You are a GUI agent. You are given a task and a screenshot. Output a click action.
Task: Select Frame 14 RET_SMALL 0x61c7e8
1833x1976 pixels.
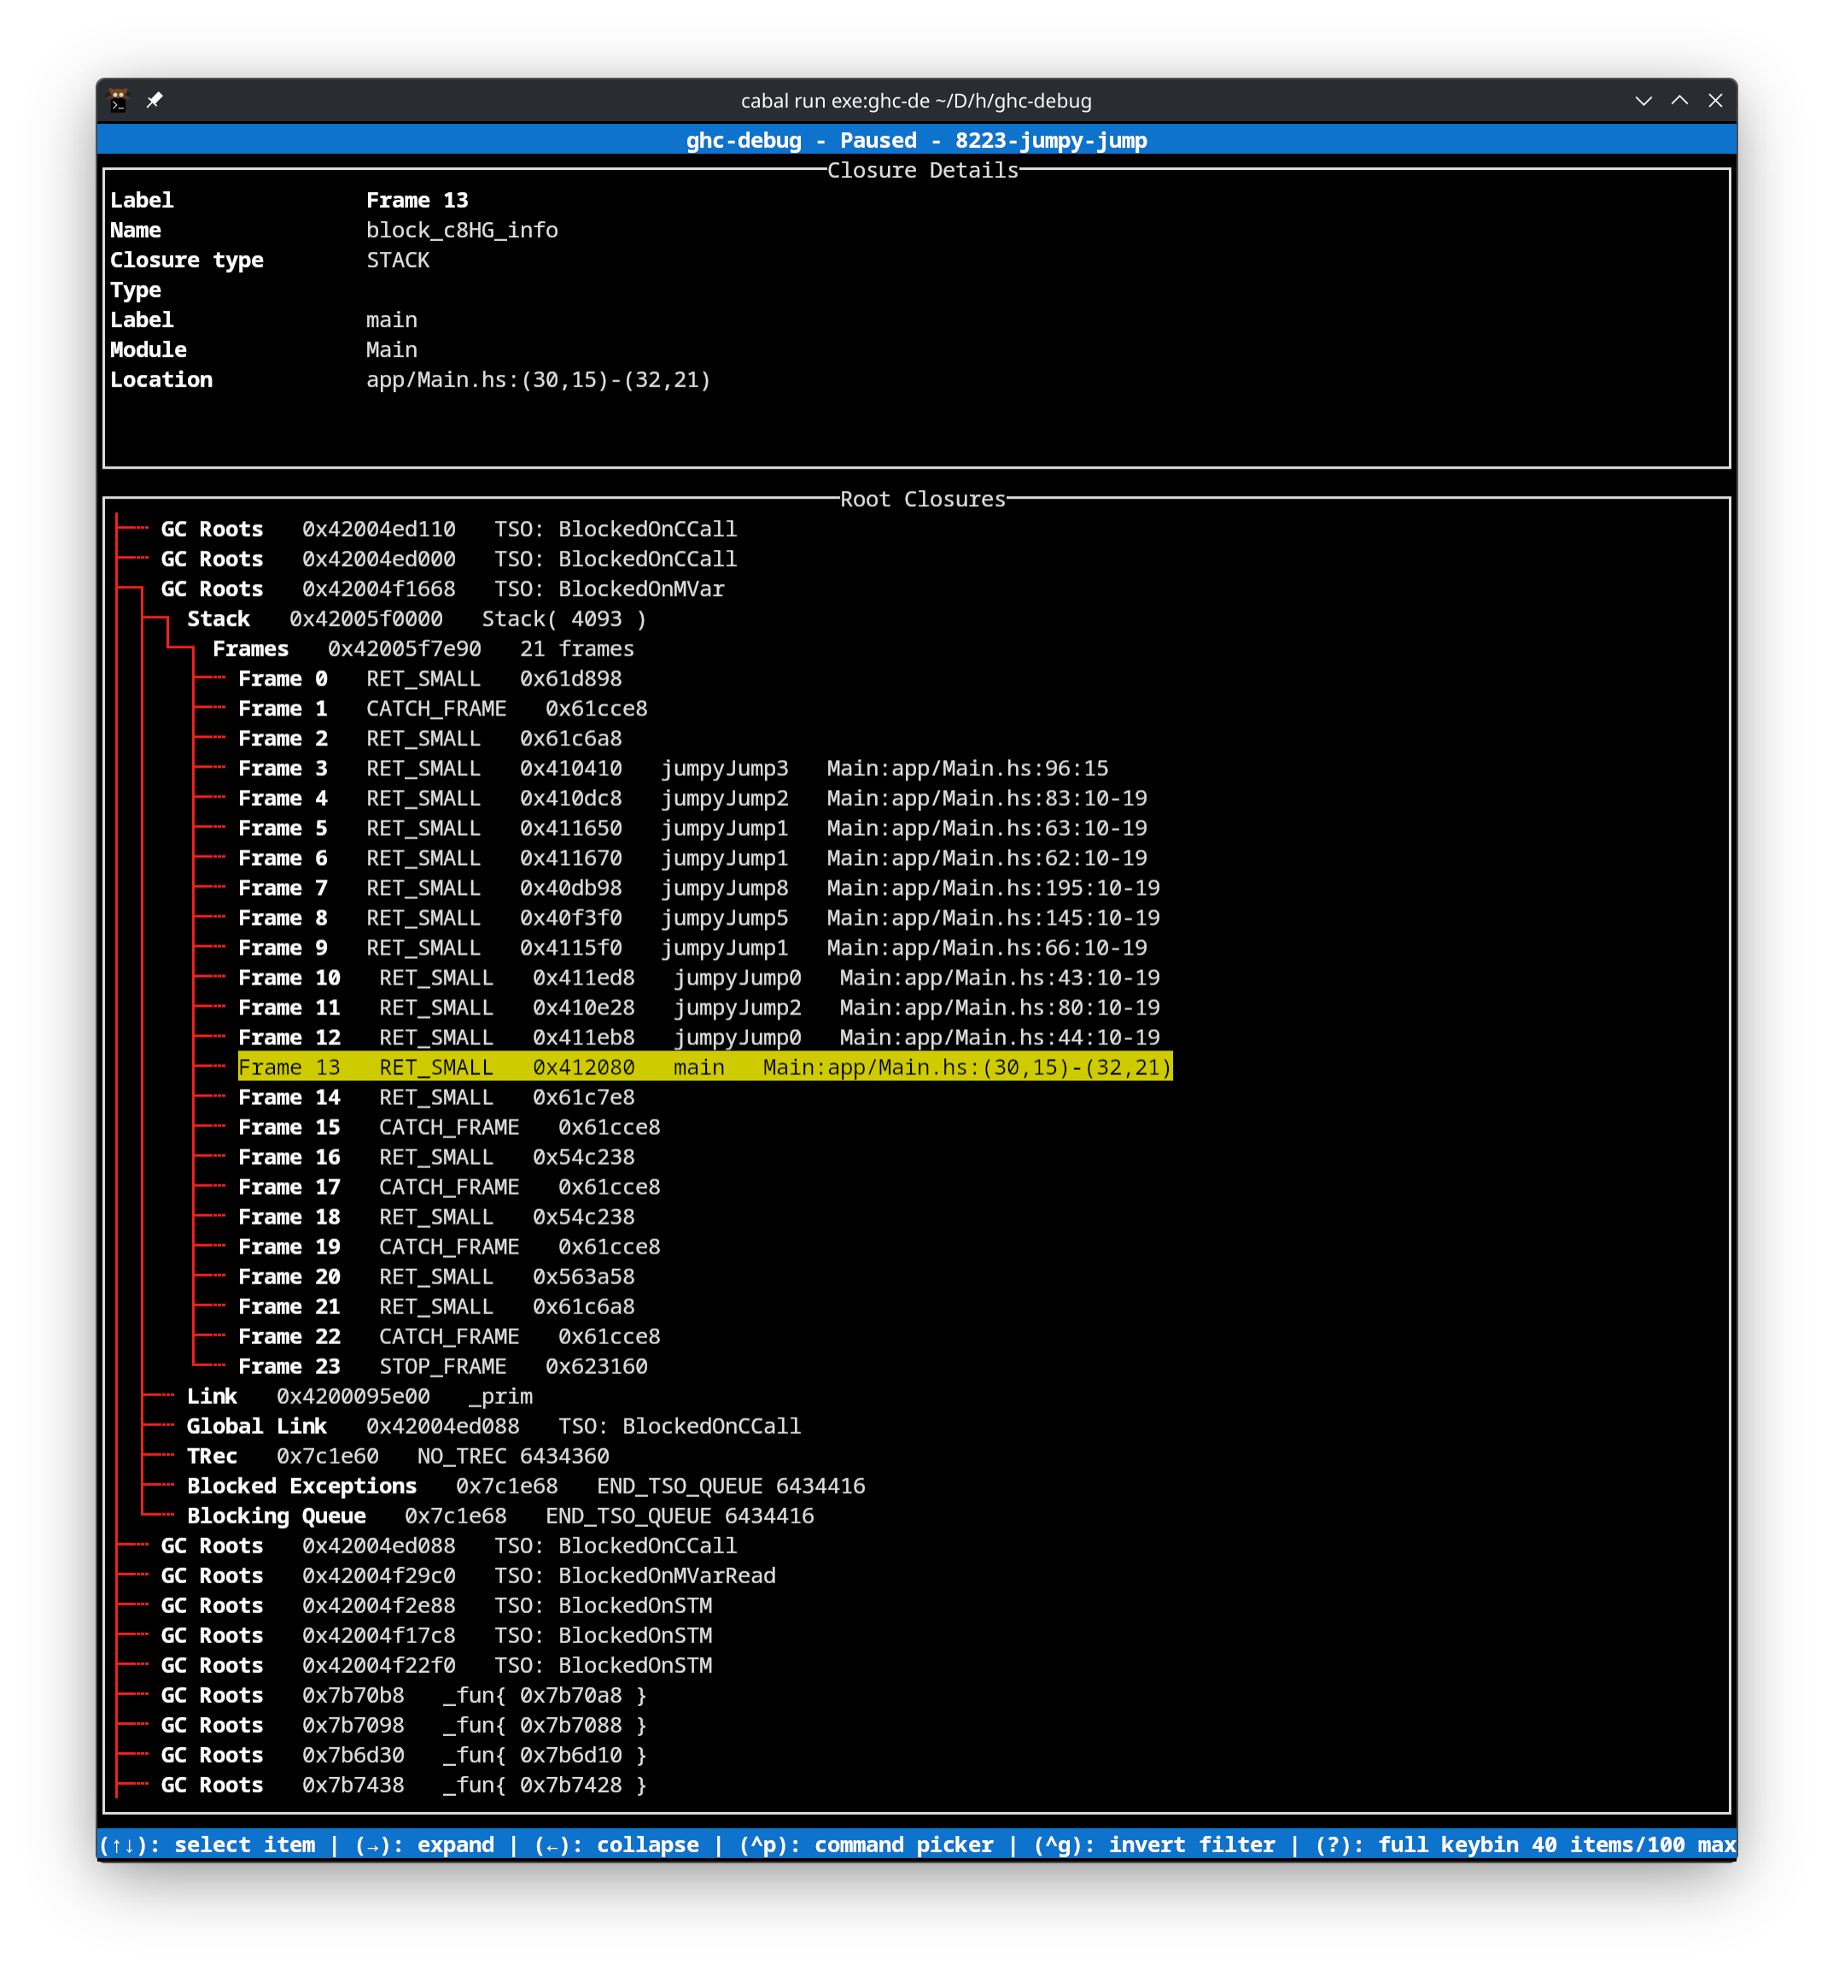click(x=436, y=1098)
